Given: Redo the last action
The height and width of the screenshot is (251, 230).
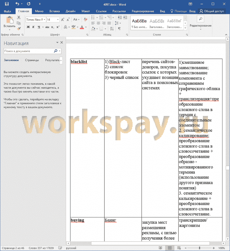Looking at the screenshot, I should [29, 4].
